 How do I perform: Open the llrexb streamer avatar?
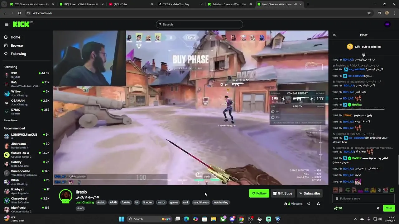pos(65,196)
